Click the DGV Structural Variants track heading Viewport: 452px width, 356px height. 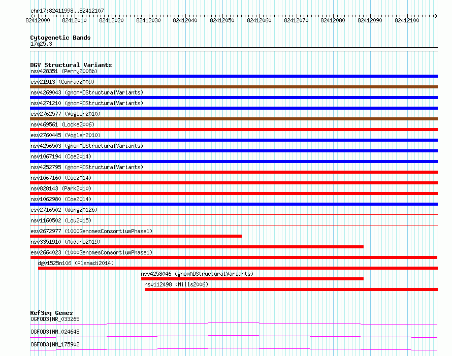71,65
